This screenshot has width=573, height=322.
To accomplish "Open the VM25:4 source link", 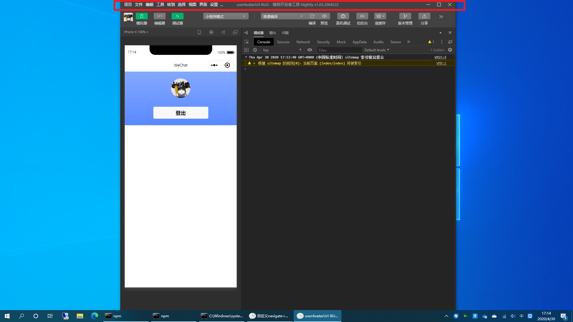I will click(x=440, y=57).
